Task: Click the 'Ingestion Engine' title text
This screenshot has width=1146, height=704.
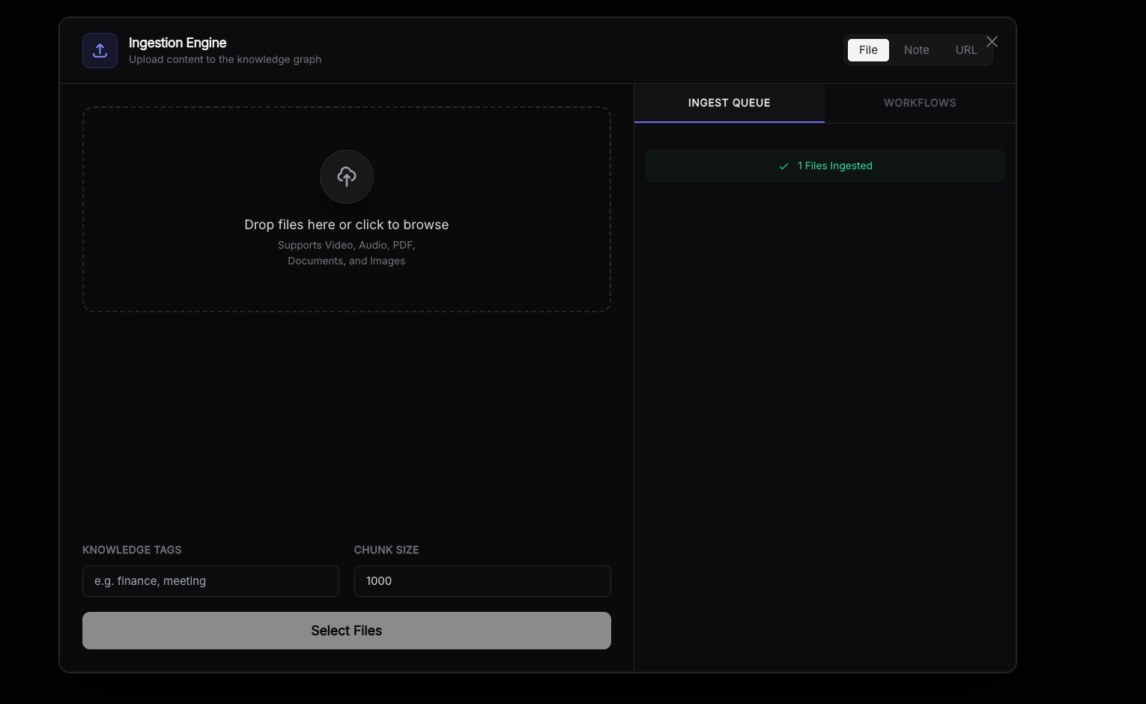Action: pyautogui.click(x=178, y=43)
